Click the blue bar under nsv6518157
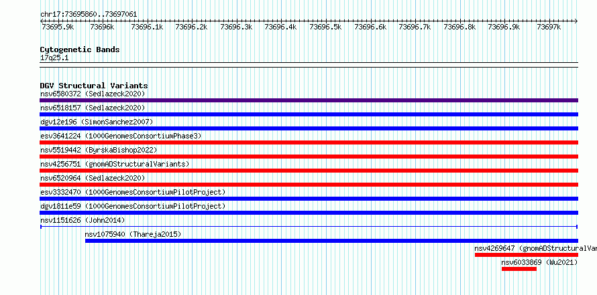This screenshot has width=597, height=295. 309,114
